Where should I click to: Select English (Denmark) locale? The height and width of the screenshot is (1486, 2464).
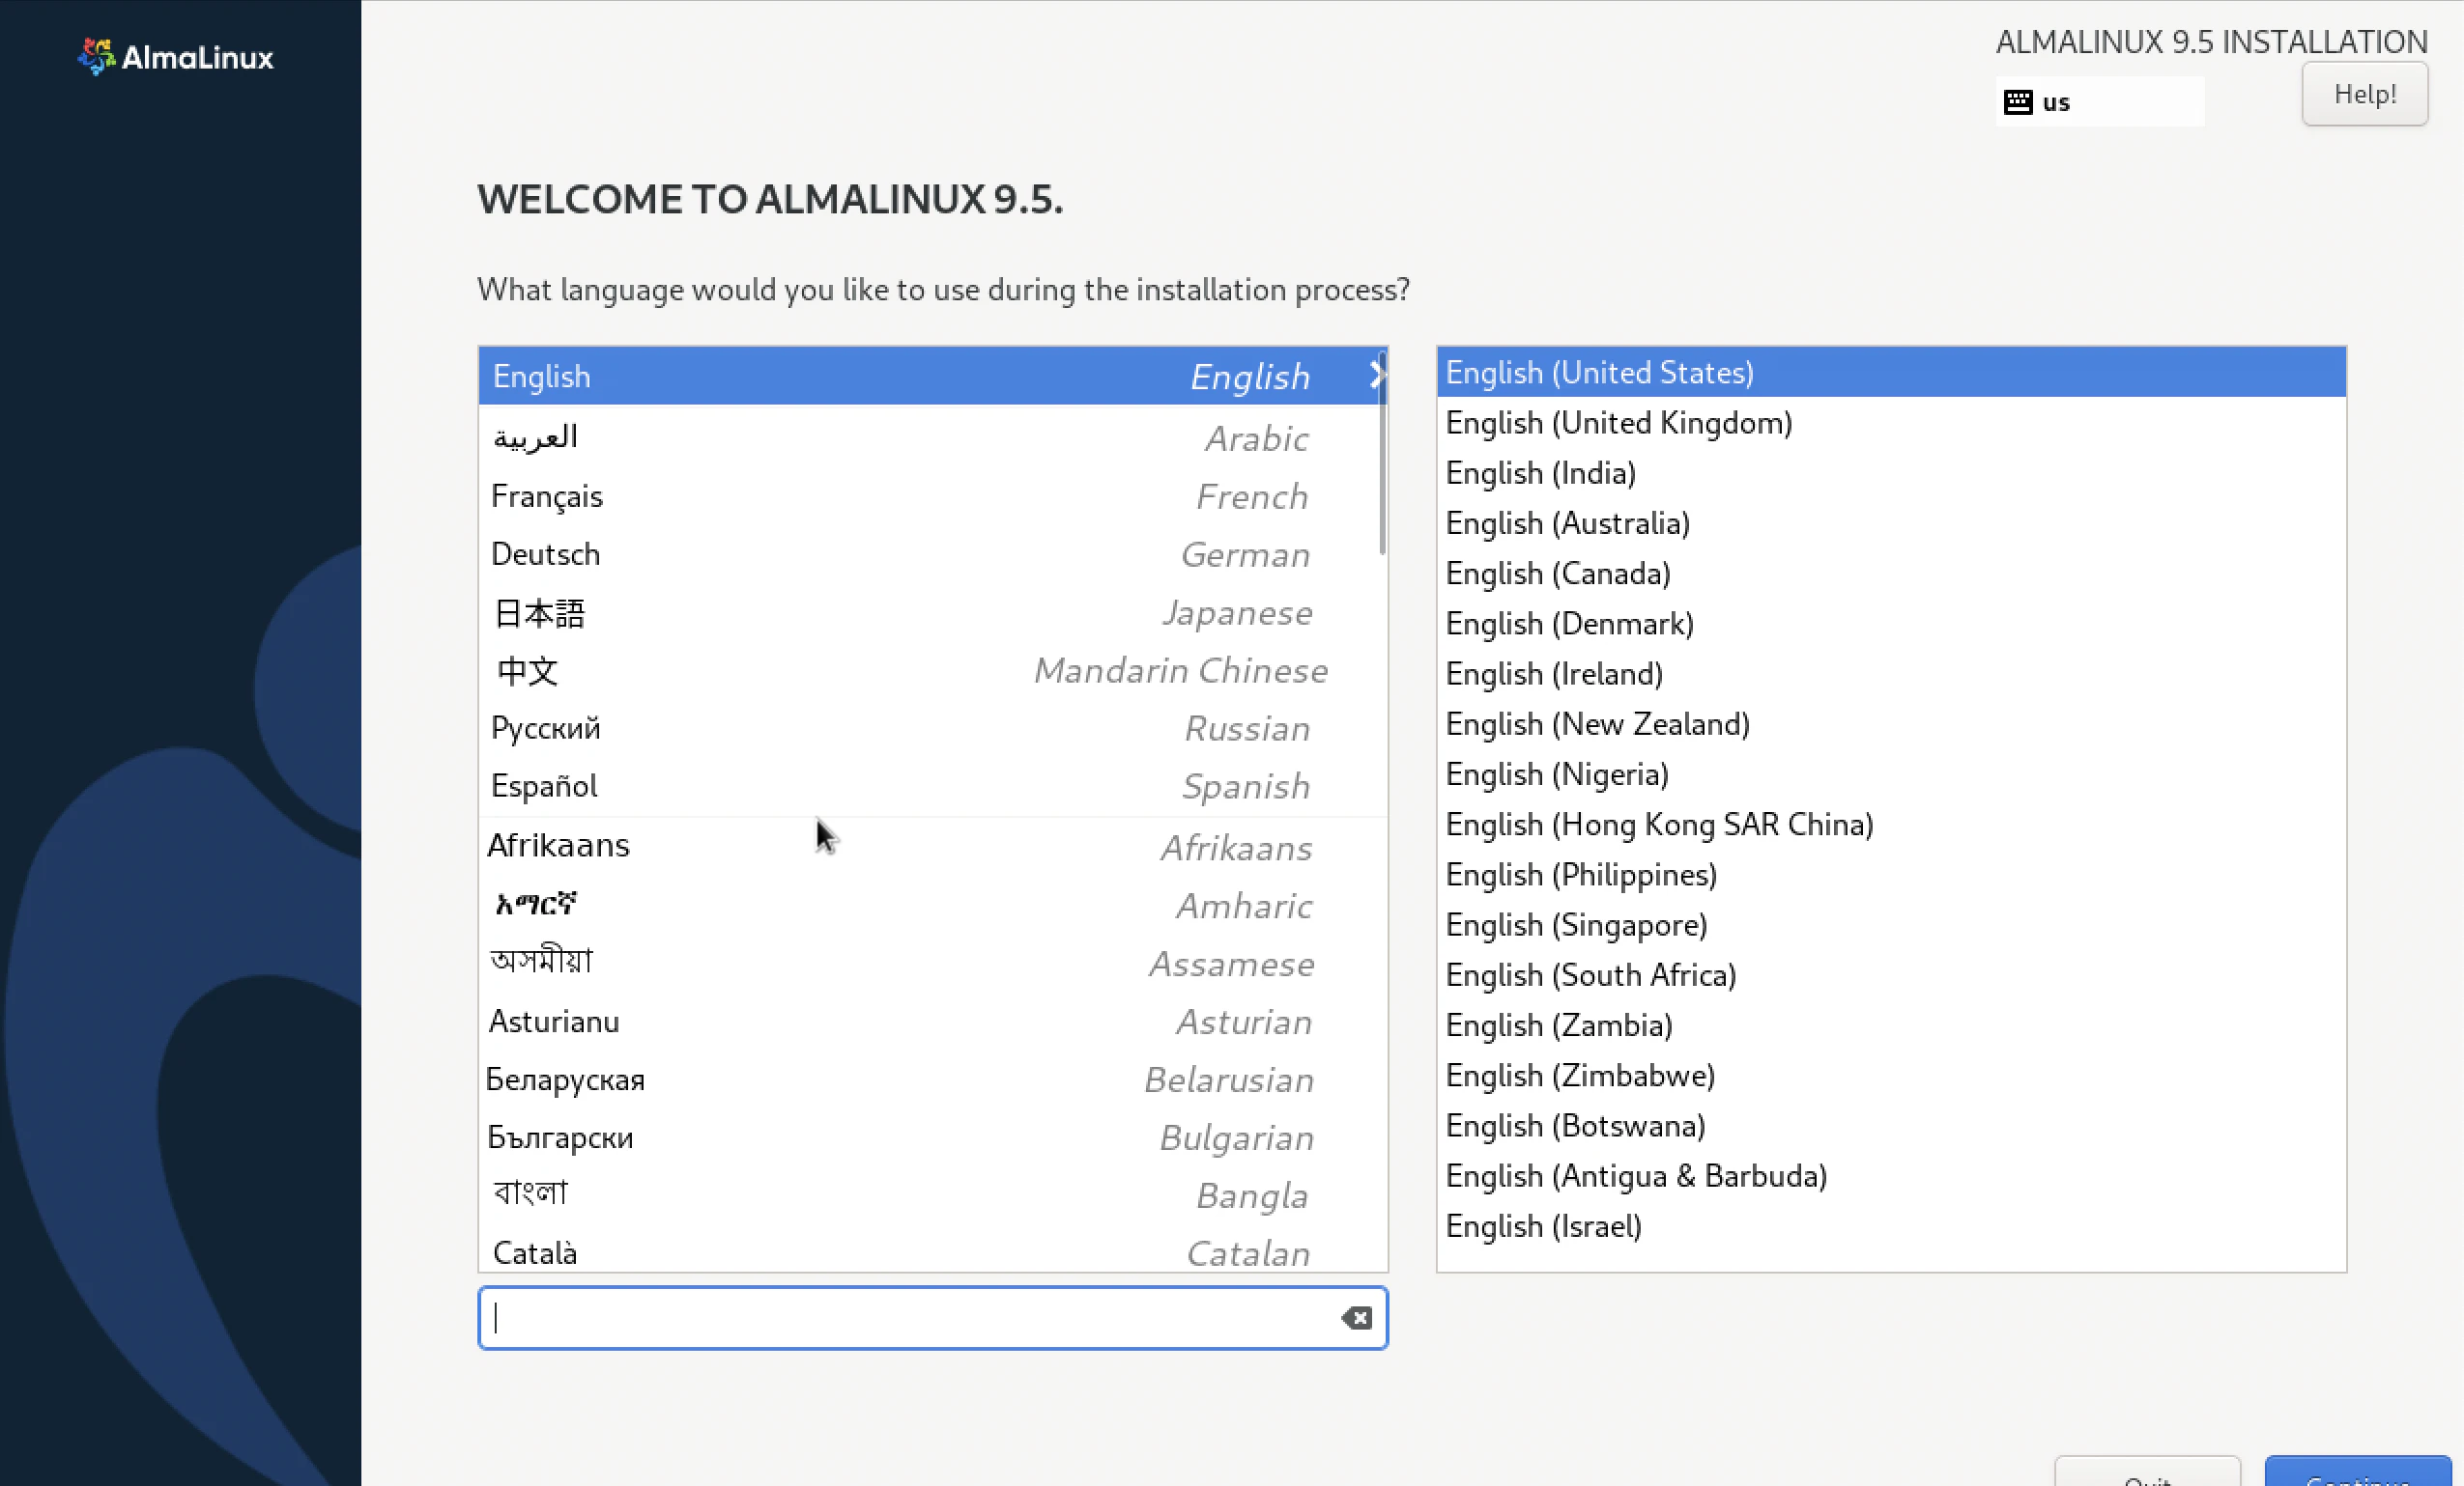click(1891, 623)
